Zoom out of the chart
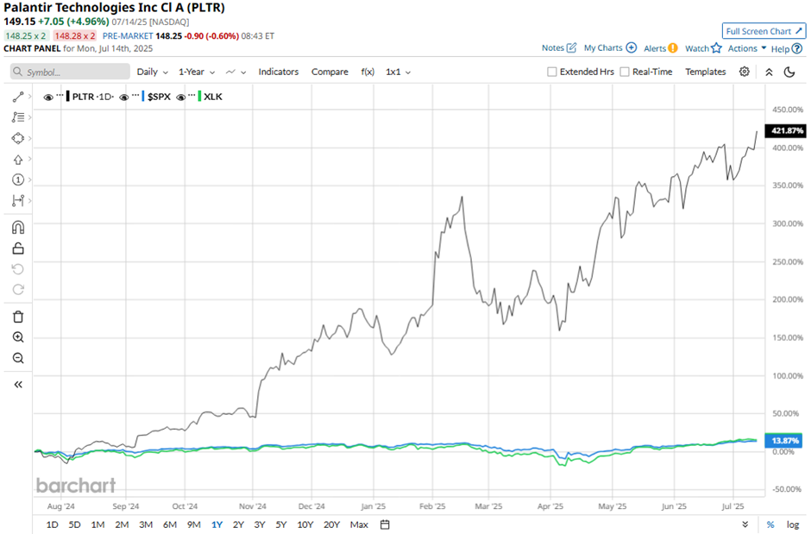Screen dimensions: 811x534 pos(18,358)
